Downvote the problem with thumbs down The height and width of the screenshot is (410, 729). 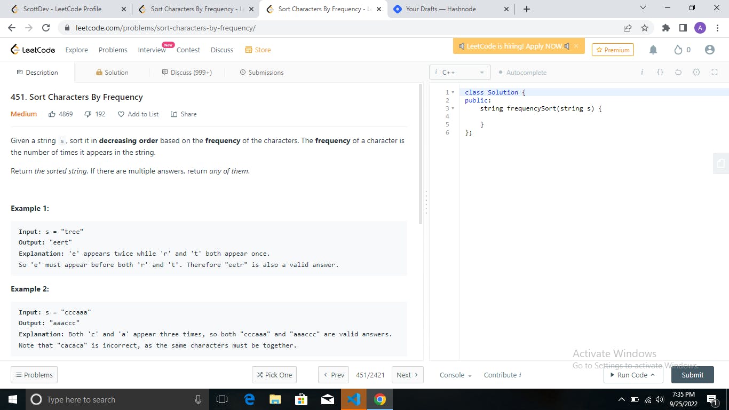tap(88, 114)
